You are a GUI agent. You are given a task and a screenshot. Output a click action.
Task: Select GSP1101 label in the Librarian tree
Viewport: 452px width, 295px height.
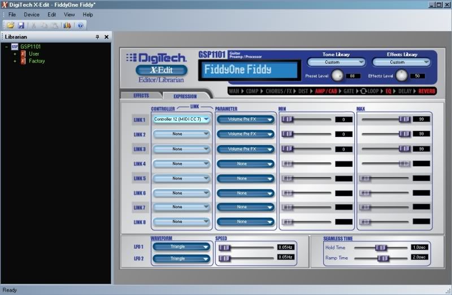[x=31, y=47]
